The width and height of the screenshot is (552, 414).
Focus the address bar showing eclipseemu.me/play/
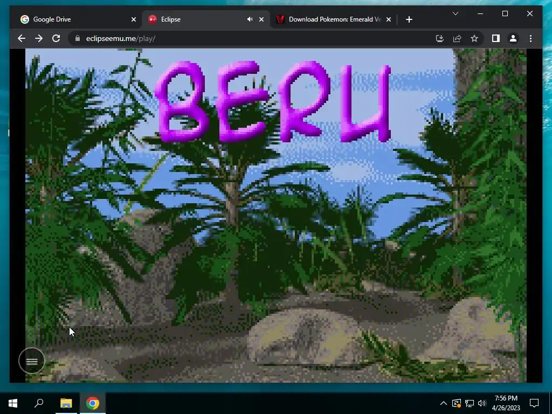[253, 38]
